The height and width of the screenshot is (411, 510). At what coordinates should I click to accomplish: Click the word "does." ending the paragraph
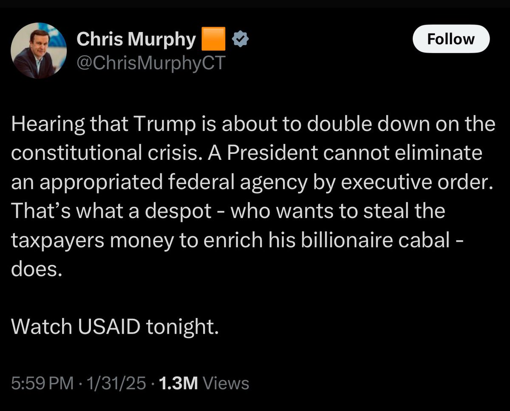[x=37, y=269]
